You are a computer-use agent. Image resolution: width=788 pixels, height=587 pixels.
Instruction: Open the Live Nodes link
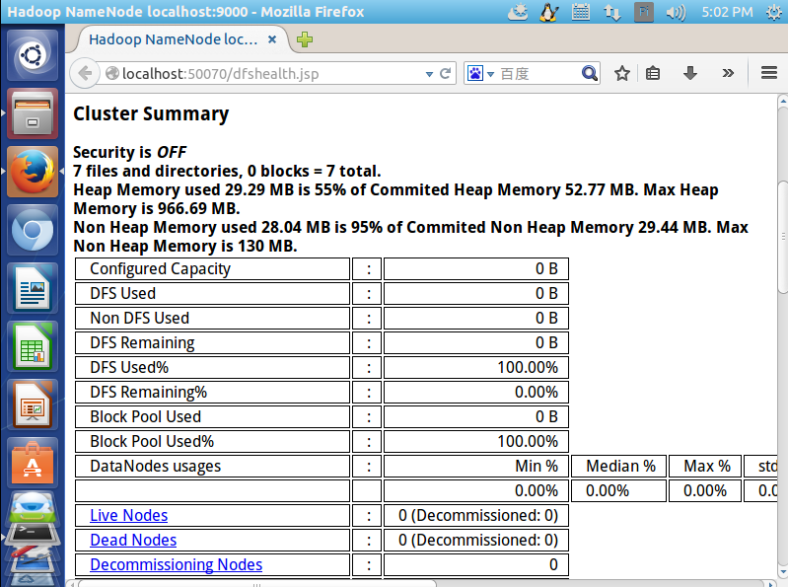(x=128, y=515)
